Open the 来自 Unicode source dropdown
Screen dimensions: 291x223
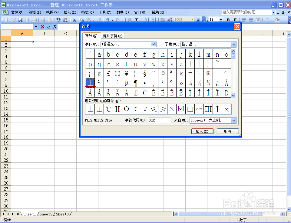point(233,120)
